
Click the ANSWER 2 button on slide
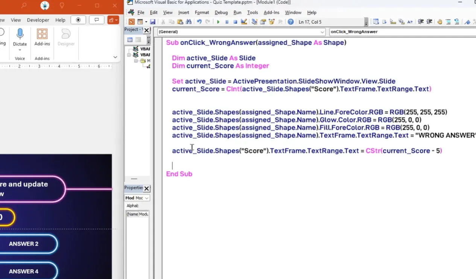click(24, 244)
